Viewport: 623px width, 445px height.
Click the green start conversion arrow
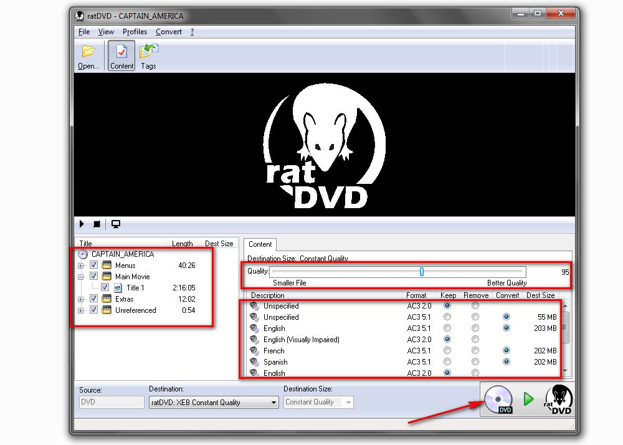528,399
